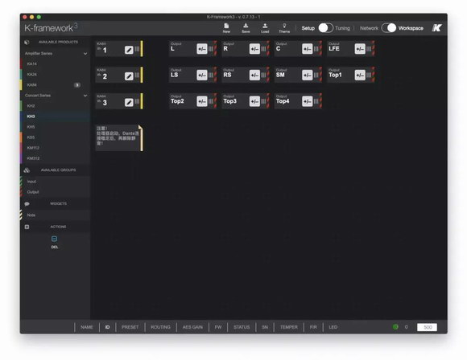467x360 pixels.
Task: Click the 500 input field in bottom bar
Action: click(427, 327)
